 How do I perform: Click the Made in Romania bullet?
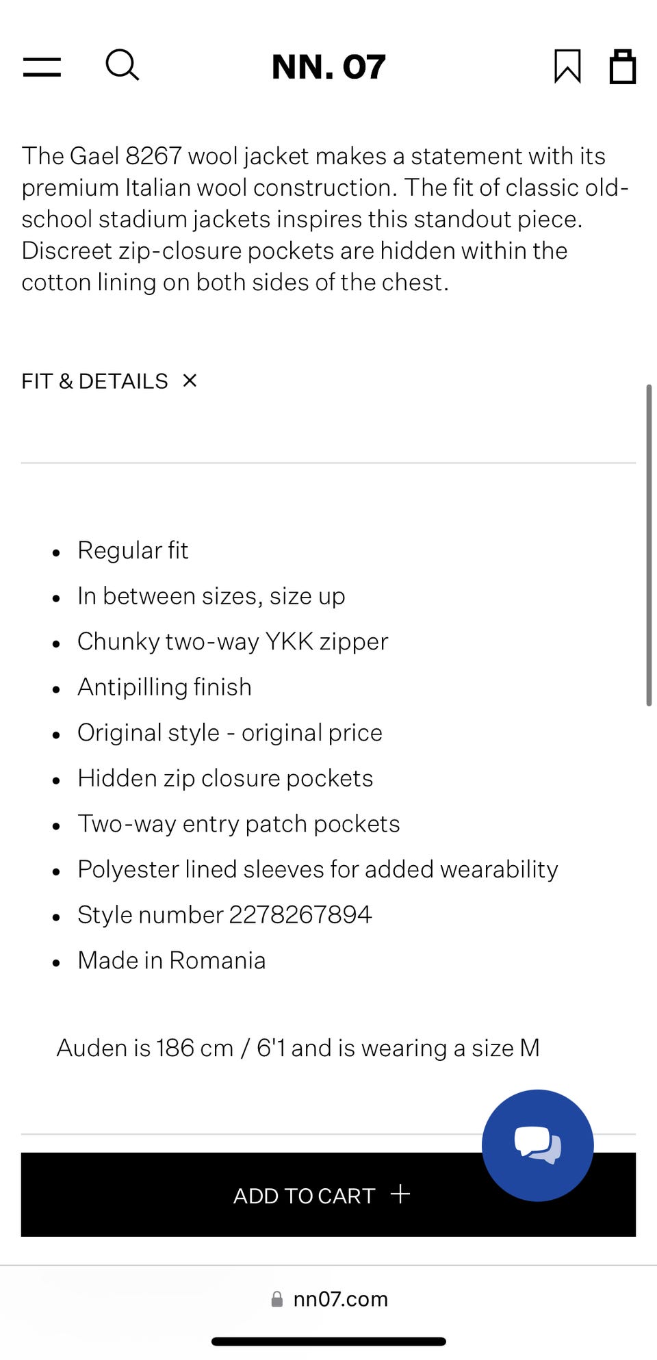click(x=171, y=960)
